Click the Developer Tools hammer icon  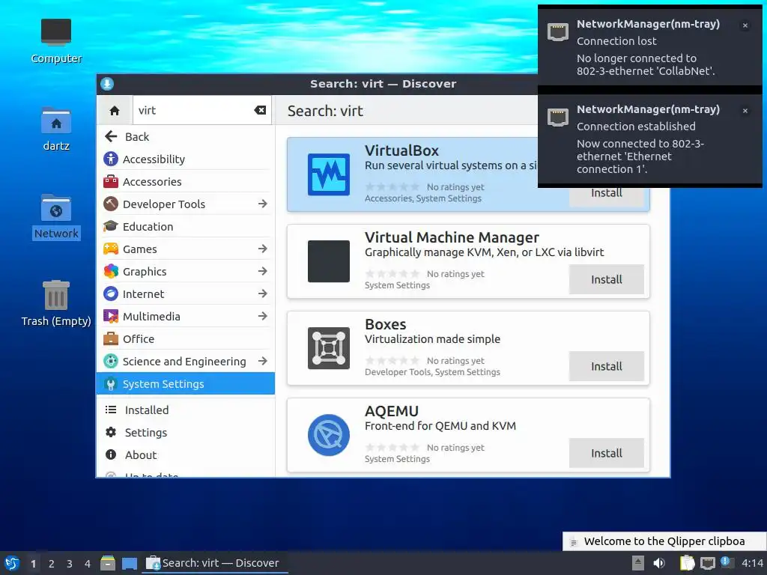click(x=111, y=204)
